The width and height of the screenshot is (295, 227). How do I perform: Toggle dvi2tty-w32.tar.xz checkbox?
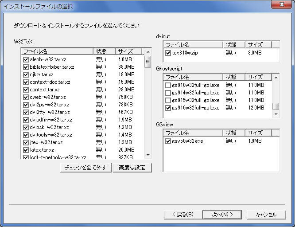click(26, 112)
